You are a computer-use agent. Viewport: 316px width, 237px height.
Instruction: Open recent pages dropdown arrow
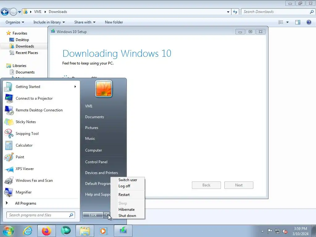point(19,12)
